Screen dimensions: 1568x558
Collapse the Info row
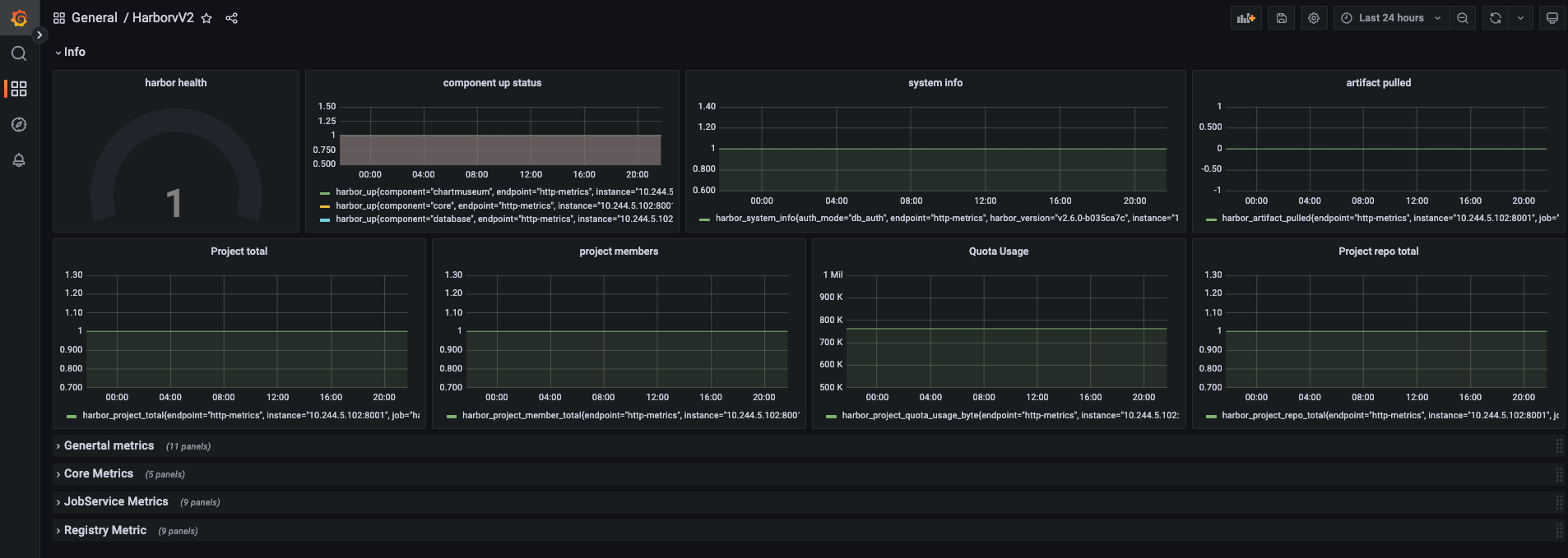coord(70,52)
